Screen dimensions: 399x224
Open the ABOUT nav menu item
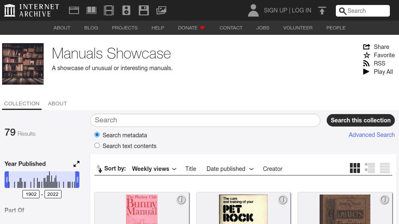click(62, 28)
